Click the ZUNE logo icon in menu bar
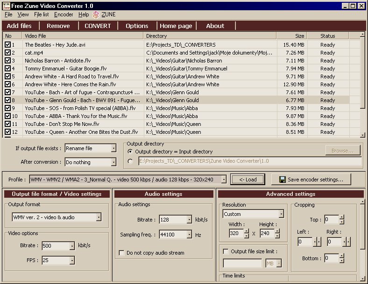The image size is (368, 284). pyautogui.click(x=96, y=15)
